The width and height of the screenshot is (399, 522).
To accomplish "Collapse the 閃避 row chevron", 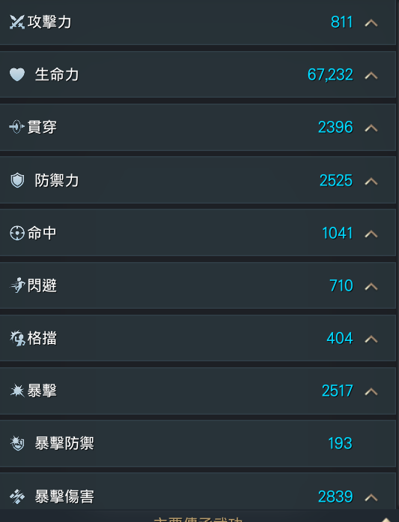I will (x=371, y=286).
